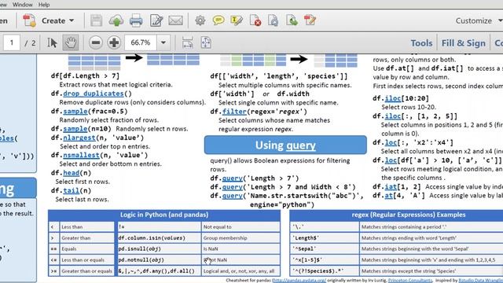Click the 66.7% zoom value field
Image resolution: width=503 pixels, height=283 pixels.
coord(141,42)
